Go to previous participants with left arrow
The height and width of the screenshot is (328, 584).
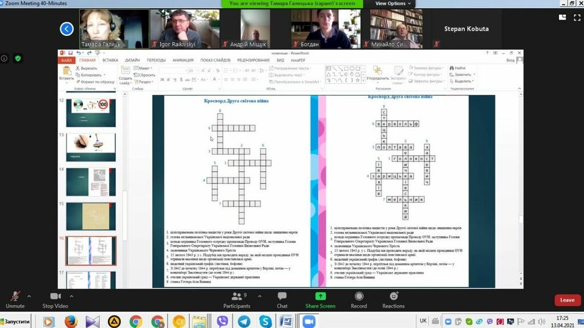click(x=67, y=29)
